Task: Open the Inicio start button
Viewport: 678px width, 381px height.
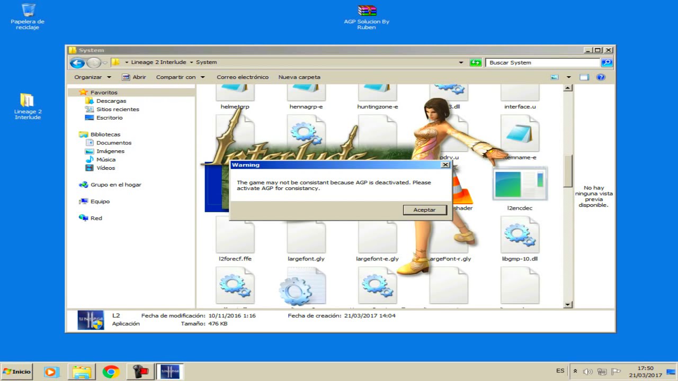Action: [17, 371]
